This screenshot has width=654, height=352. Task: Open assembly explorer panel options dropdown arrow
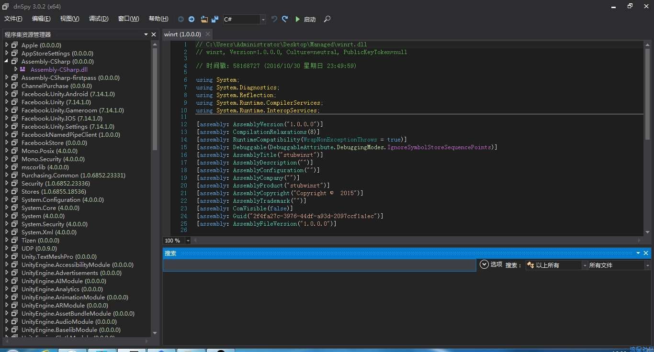146,34
